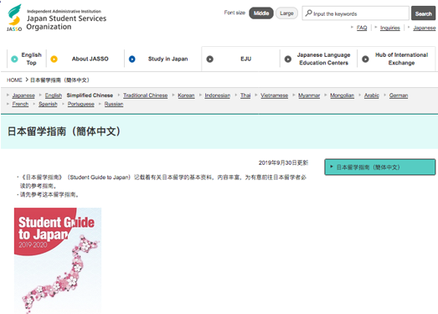Viewport: 438px width, 314px height.
Task: Click the 2019年9月30日更新 date text
Action: pyautogui.click(x=283, y=162)
